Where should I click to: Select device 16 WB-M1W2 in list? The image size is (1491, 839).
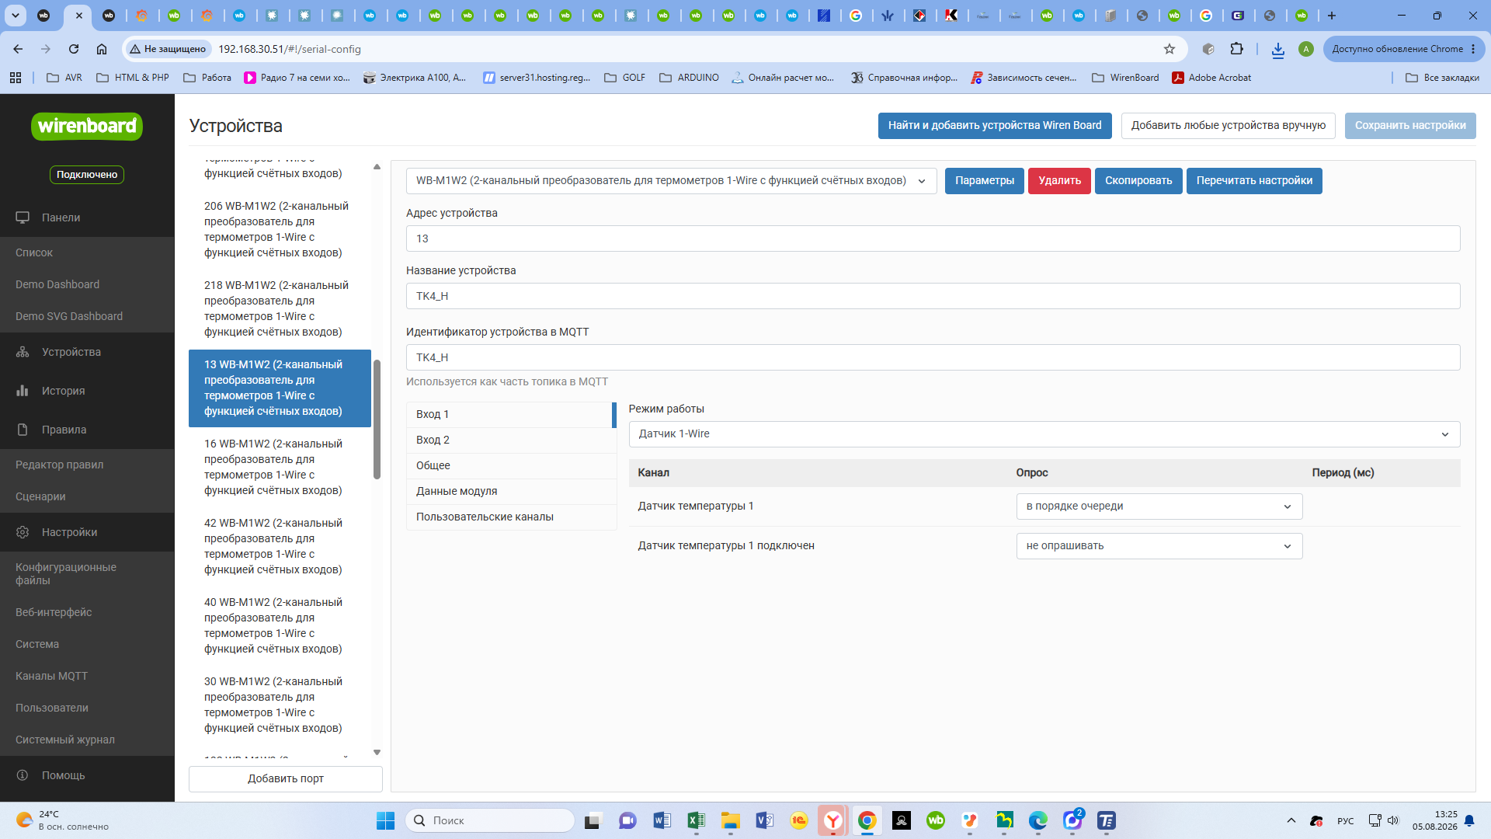pyautogui.click(x=280, y=468)
